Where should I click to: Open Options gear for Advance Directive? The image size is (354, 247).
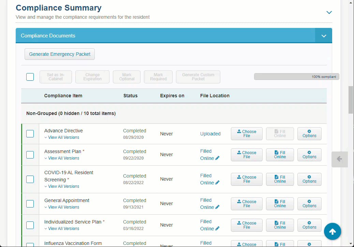[309, 134]
